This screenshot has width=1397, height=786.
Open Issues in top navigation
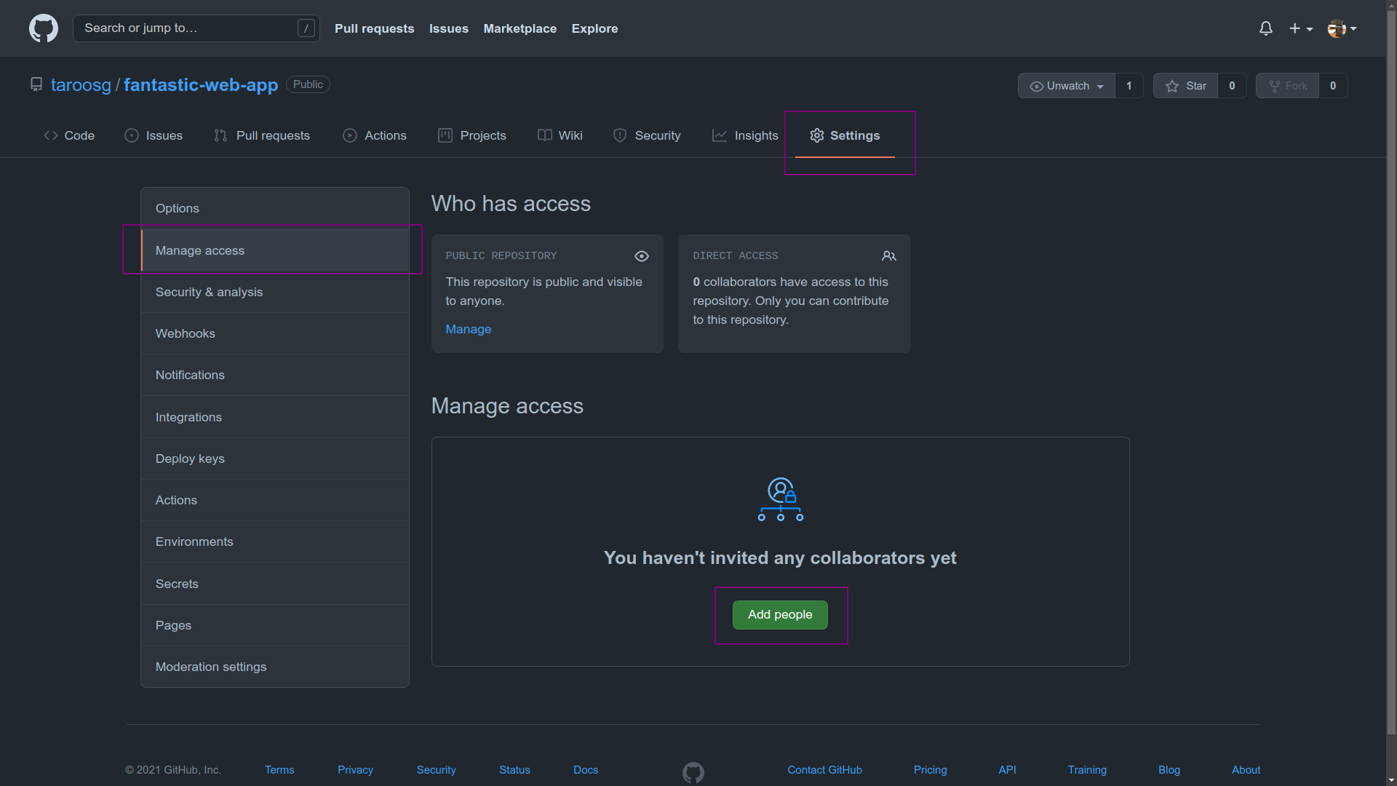pos(449,28)
